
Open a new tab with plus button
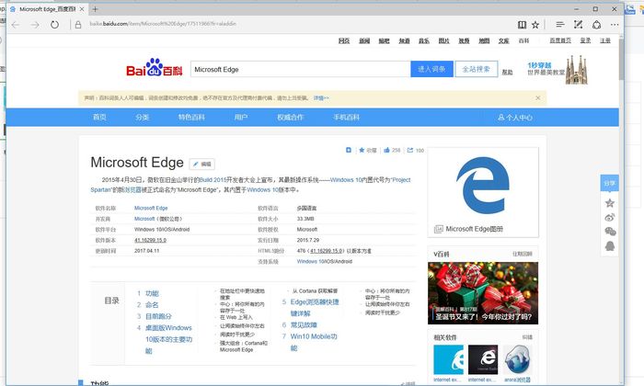pos(96,9)
